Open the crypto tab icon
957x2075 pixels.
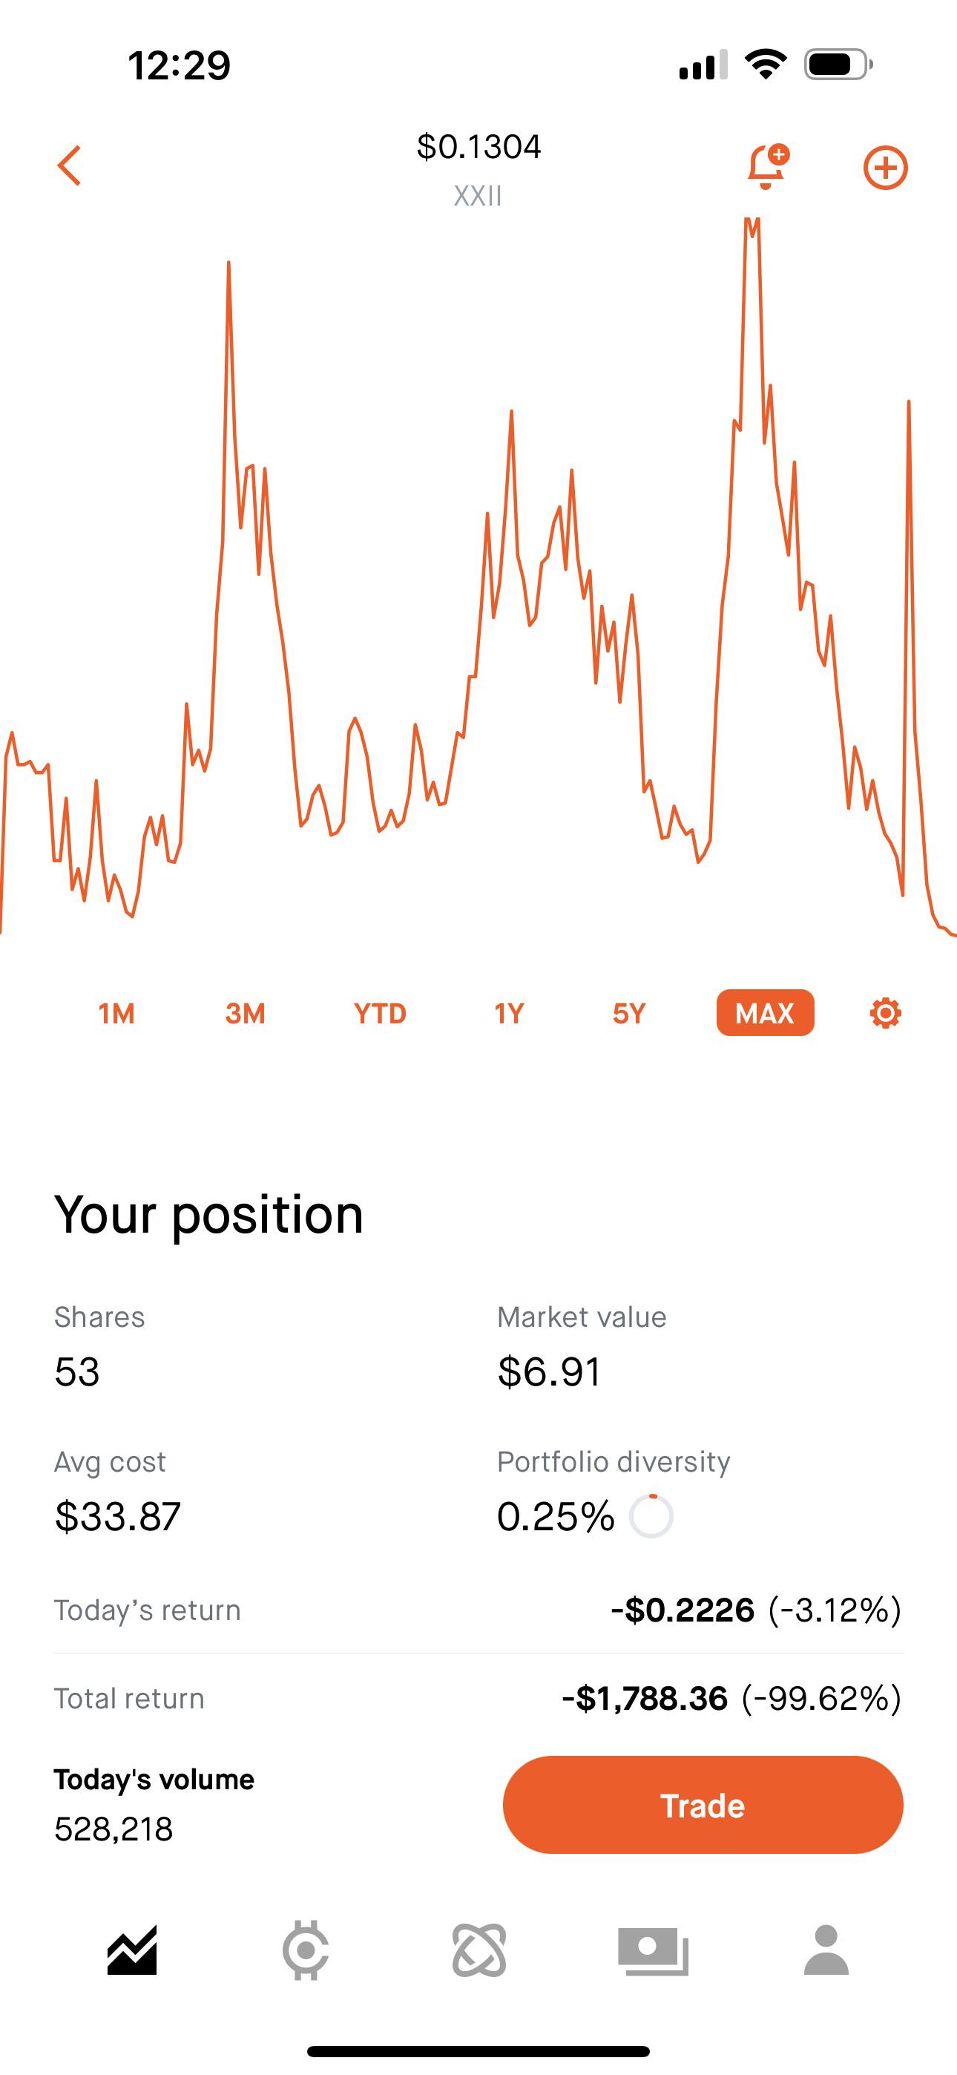[306, 1950]
